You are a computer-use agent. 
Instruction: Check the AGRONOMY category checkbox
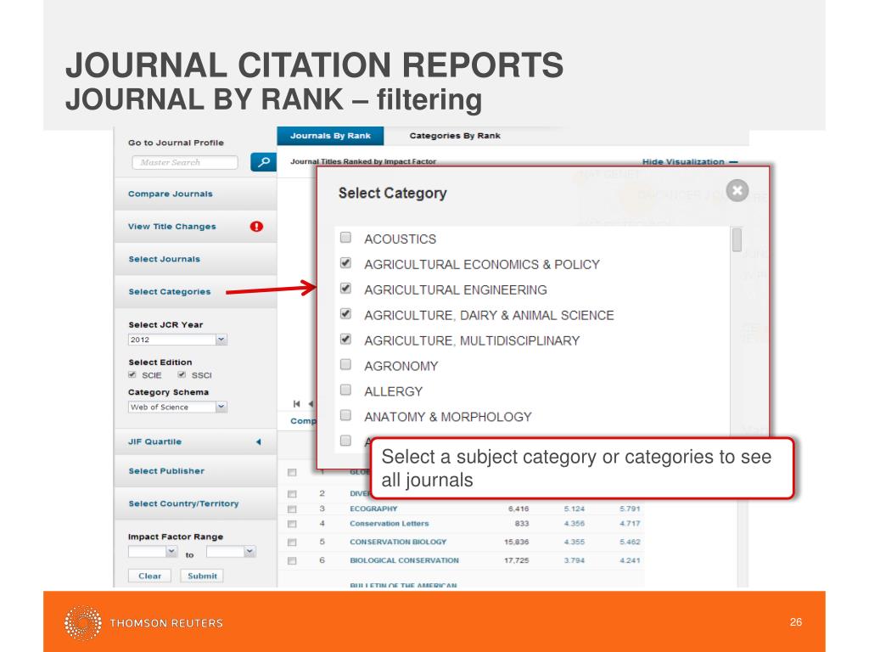[345, 364]
